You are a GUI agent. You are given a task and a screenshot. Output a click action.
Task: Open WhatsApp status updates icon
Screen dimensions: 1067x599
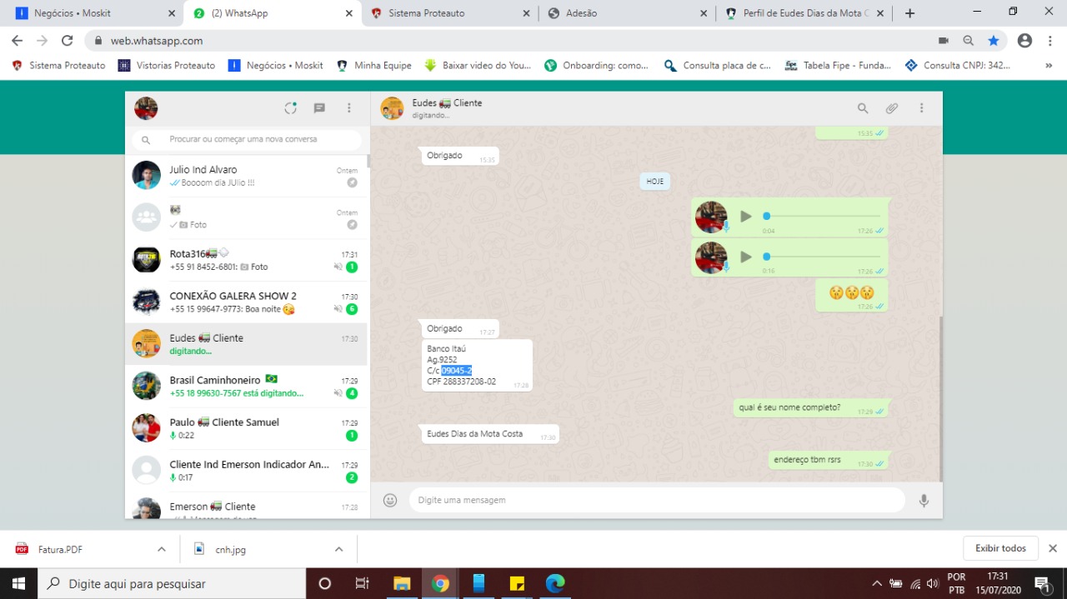[290, 108]
